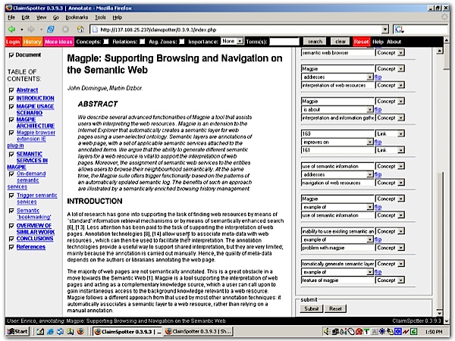
Task: Click the volume speaker tray icon
Action: (328, 331)
